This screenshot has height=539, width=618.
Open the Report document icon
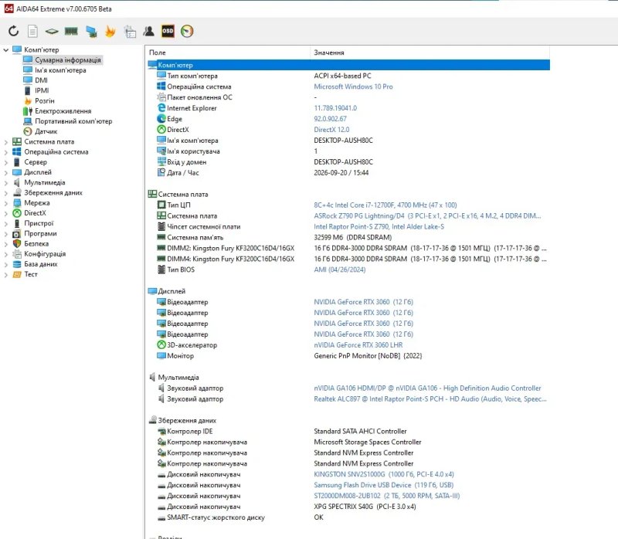click(32, 31)
